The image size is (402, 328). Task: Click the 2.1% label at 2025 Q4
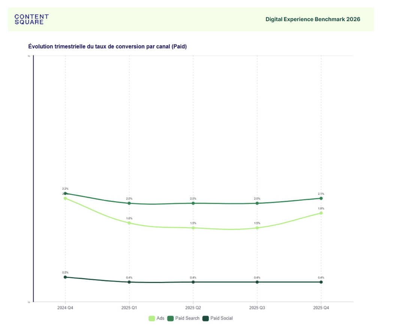click(321, 194)
